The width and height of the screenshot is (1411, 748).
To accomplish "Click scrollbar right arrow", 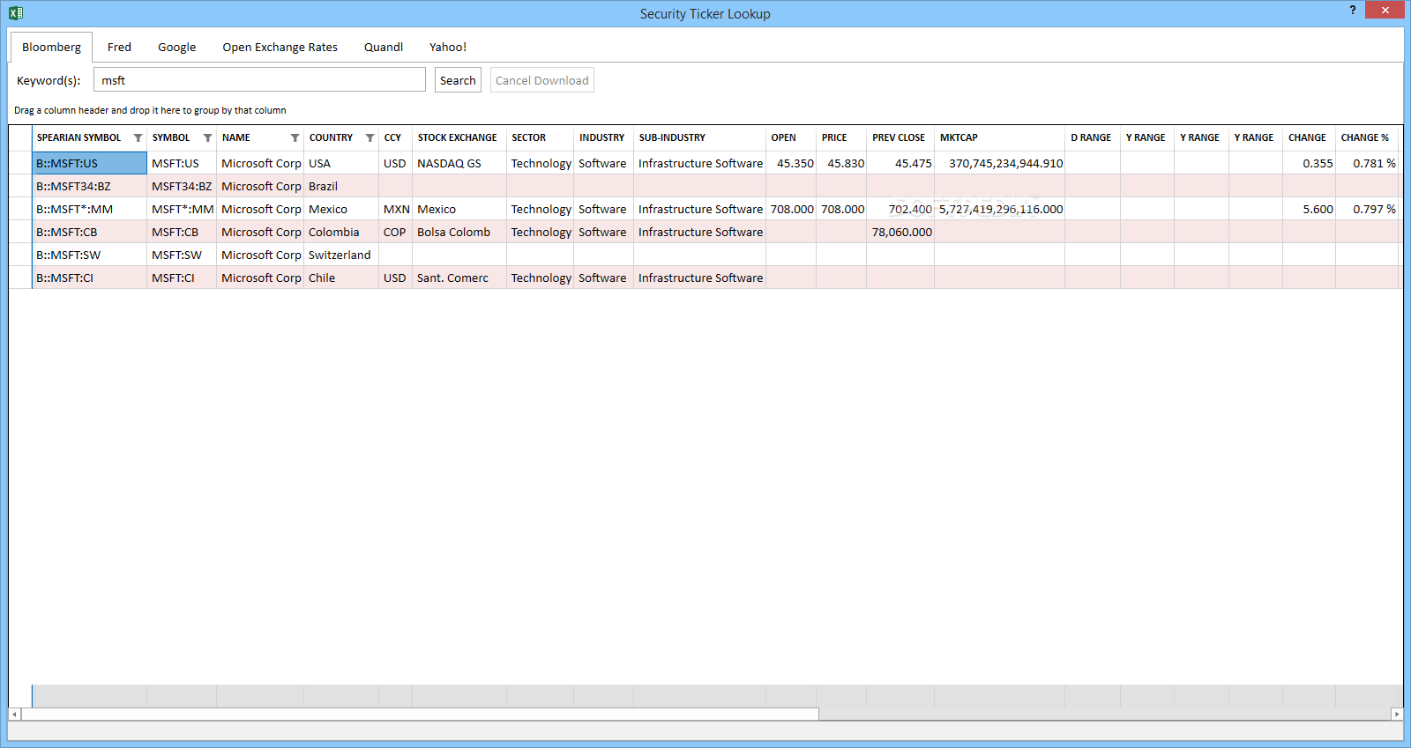I will [x=1397, y=715].
